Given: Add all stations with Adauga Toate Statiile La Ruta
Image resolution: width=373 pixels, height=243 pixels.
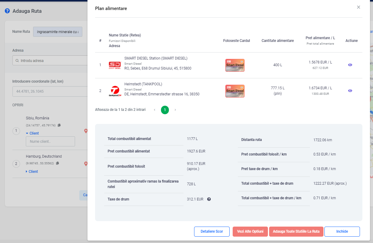Looking at the screenshot, I should [x=296, y=231].
